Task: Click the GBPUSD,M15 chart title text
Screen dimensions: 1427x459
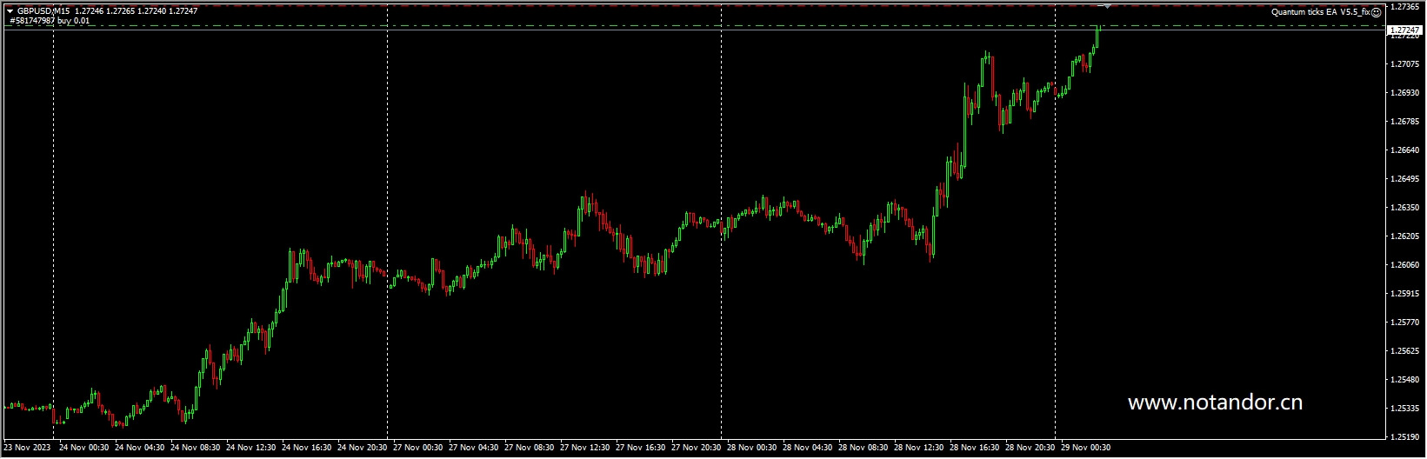Action: [x=43, y=10]
